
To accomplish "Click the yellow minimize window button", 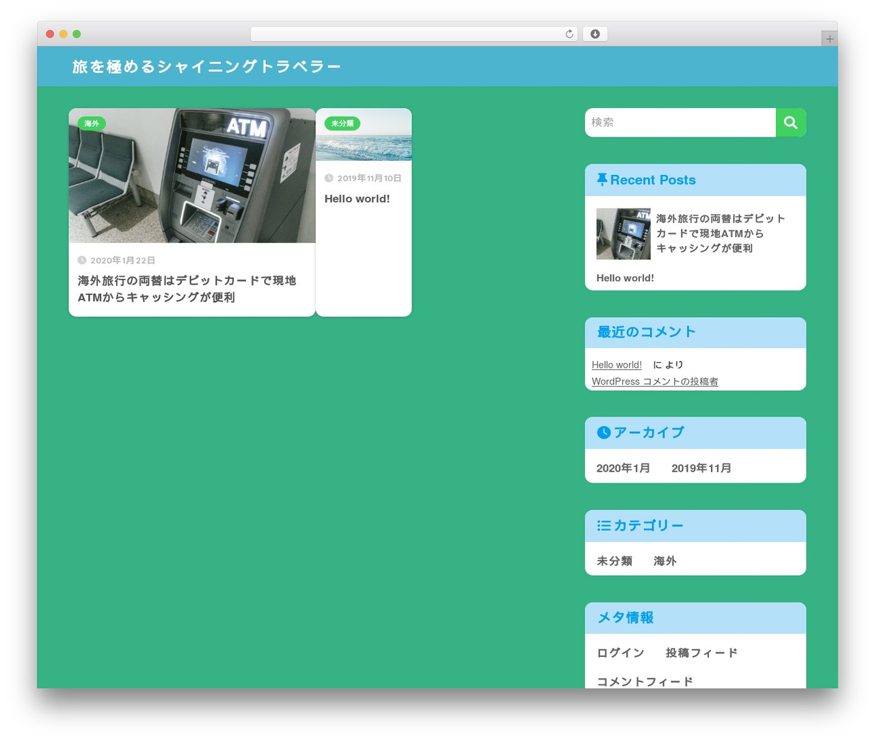I will [64, 34].
